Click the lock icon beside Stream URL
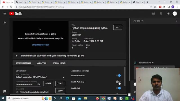180x101 pixels. click(17, 92)
